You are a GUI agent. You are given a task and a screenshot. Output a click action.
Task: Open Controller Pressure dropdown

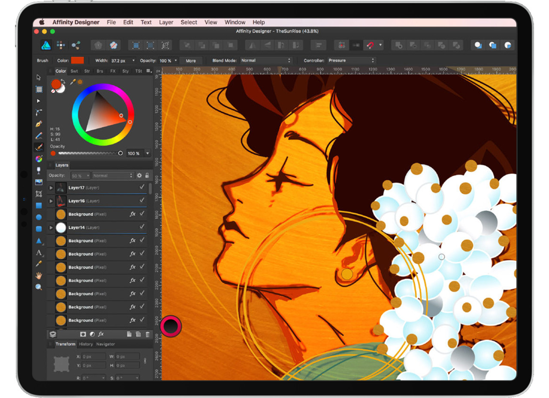click(351, 60)
